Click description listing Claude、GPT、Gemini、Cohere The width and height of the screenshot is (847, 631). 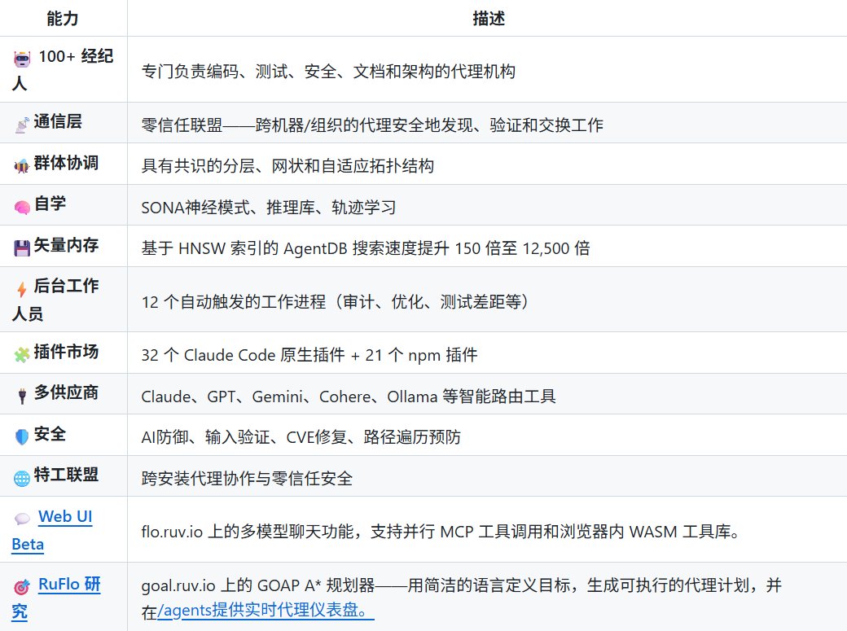349,397
